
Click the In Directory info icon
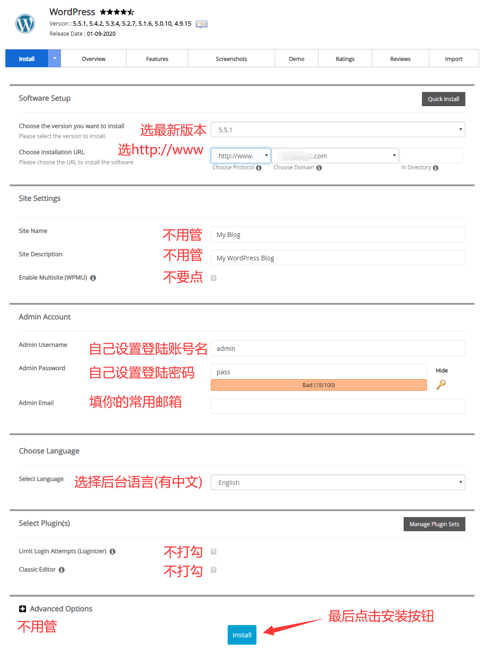[436, 168]
